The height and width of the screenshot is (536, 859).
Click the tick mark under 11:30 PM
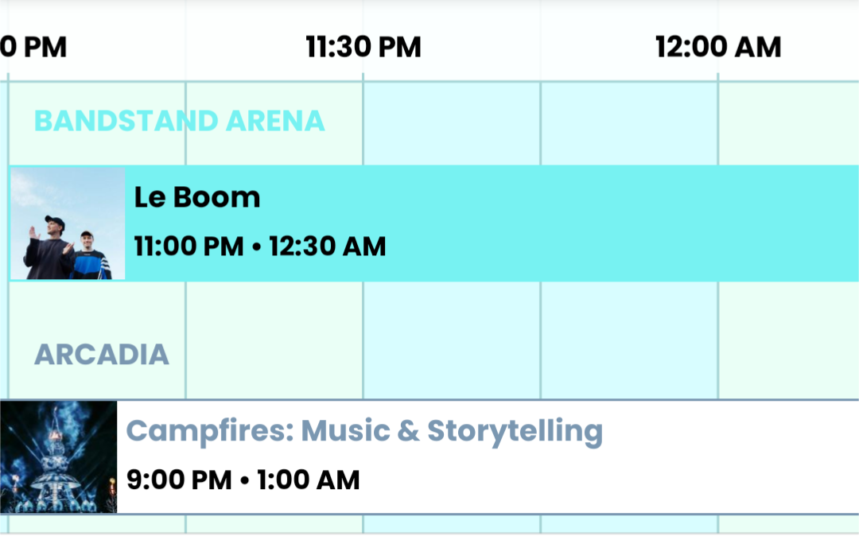(363, 78)
